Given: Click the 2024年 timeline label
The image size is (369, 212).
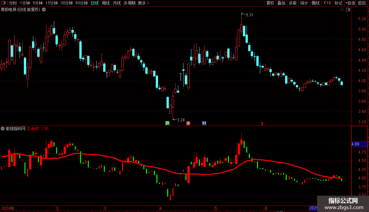Looking at the screenshot, I should point(8,208).
